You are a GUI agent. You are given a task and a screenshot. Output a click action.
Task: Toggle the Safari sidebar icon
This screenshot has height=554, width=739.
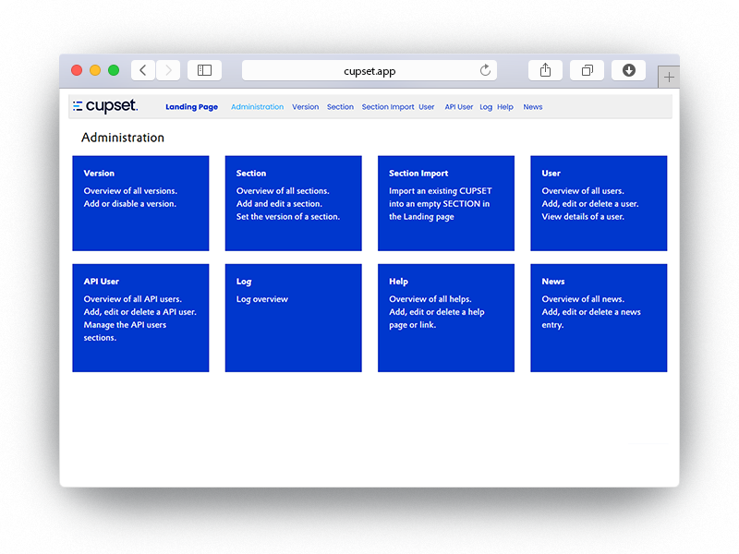(204, 70)
